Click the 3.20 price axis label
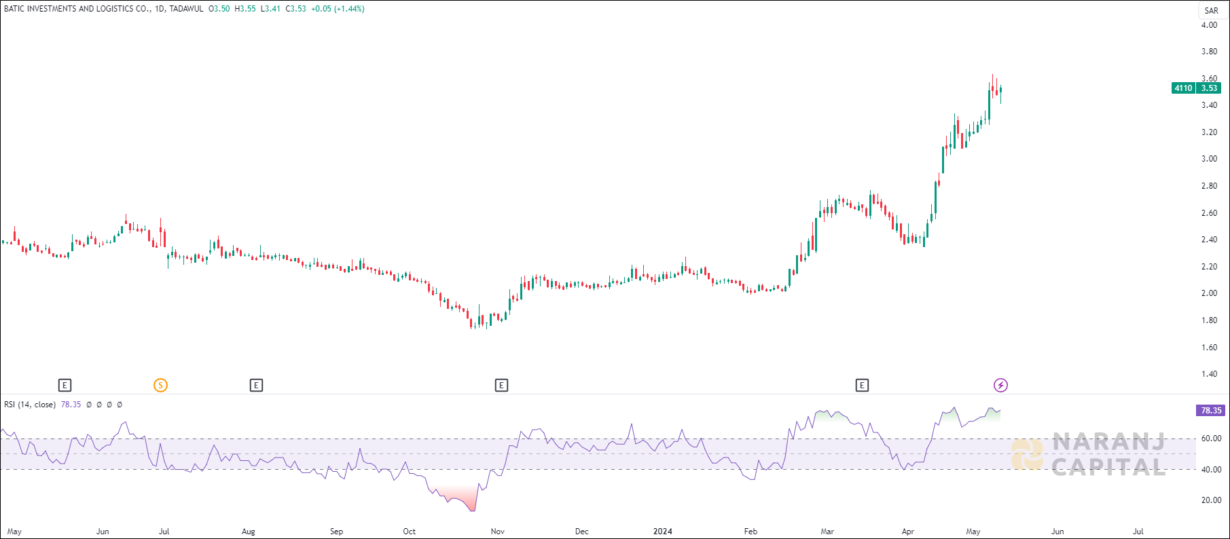 1209,132
